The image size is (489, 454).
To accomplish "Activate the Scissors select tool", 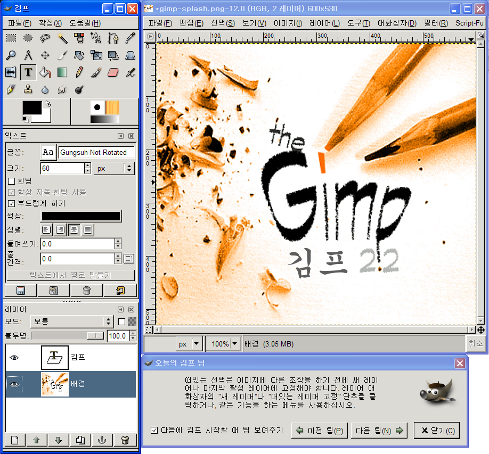I will (96, 38).
